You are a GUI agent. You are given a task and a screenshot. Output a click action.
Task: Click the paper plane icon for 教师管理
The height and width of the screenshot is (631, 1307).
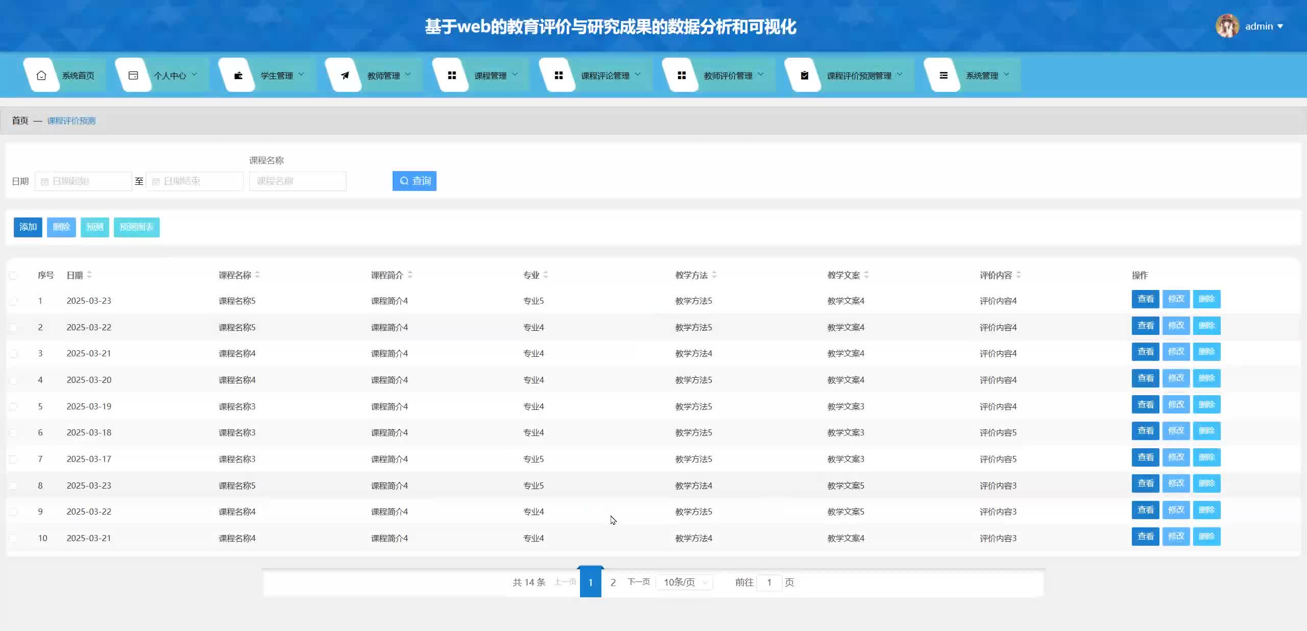[x=345, y=76]
